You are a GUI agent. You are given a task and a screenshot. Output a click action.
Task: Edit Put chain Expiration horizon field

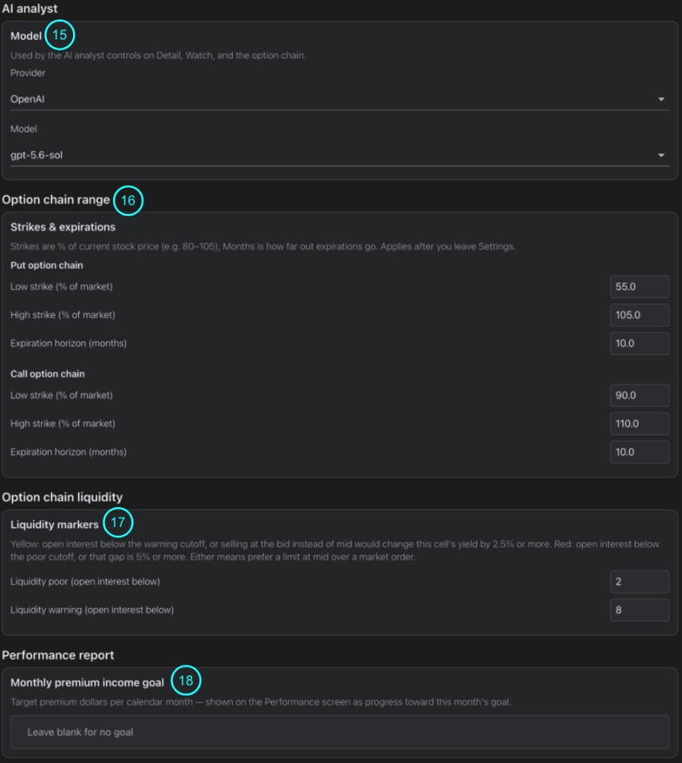pyautogui.click(x=640, y=343)
